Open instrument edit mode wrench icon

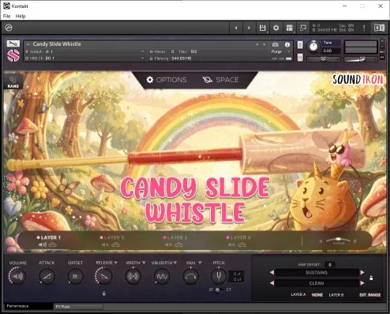click(x=13, y=43)
